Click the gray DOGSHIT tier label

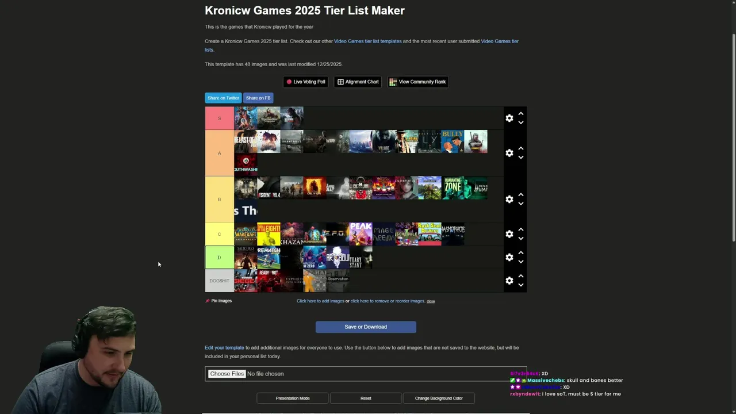pyautogui.click(x=219, y=281)
